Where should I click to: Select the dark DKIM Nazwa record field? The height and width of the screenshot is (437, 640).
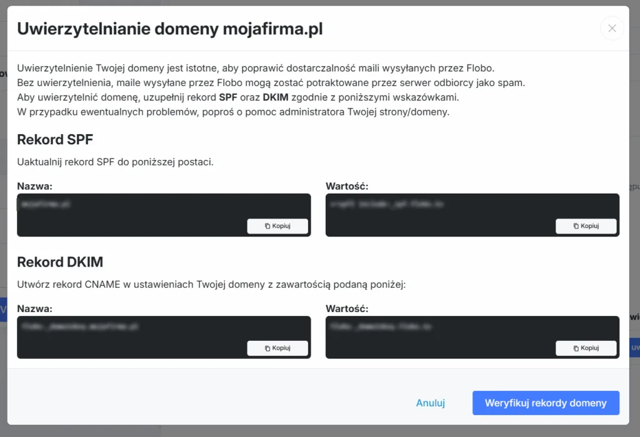tap(125, 326)
